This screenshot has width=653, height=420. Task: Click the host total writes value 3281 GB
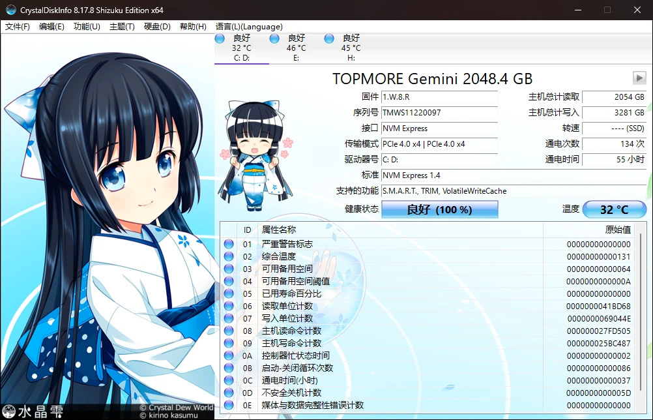[x=615, y=112]
